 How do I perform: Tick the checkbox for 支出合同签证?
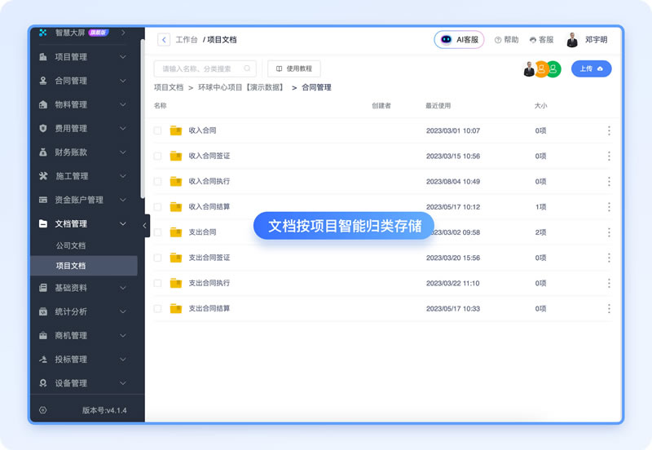(x=158, y=258)
